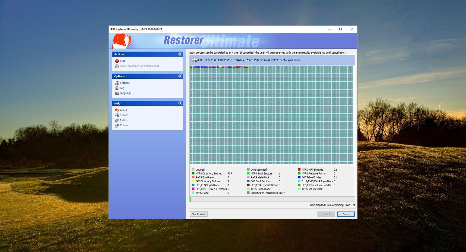Click the NTFS MFT Extents red swatch
This screenshot has height=252, width=466.
299,170
